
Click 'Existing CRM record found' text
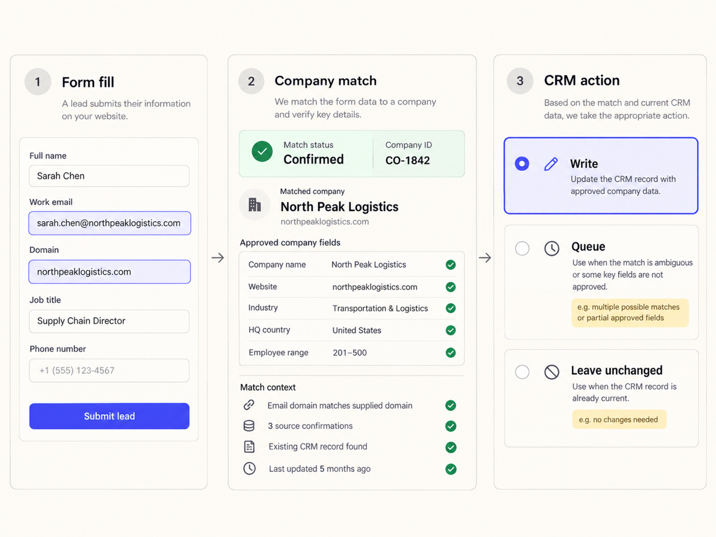pyautogui.click(x=318, y=447)
